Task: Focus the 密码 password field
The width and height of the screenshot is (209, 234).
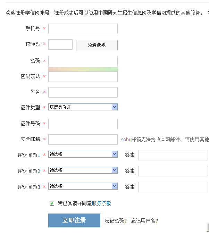Action: click(83, 61)
